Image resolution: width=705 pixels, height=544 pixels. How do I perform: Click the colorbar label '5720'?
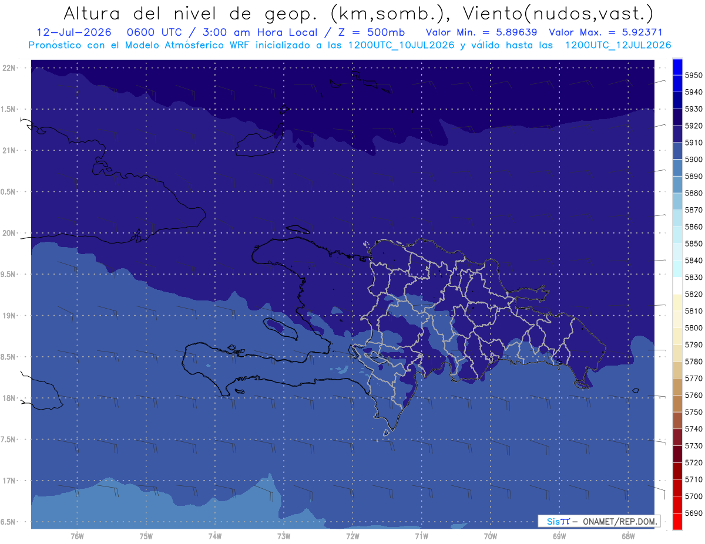[x=693, y=462]
